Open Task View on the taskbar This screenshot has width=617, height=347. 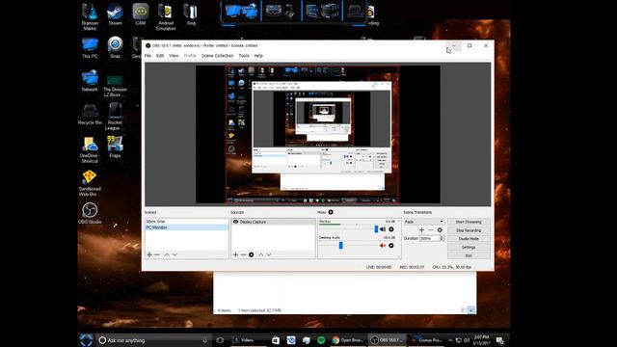click(x=220, y=340)
